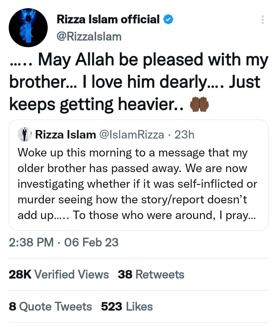Screen dimensions: 277x327
Task: Click the raised hands emoji
Action: tap(199, 105)
